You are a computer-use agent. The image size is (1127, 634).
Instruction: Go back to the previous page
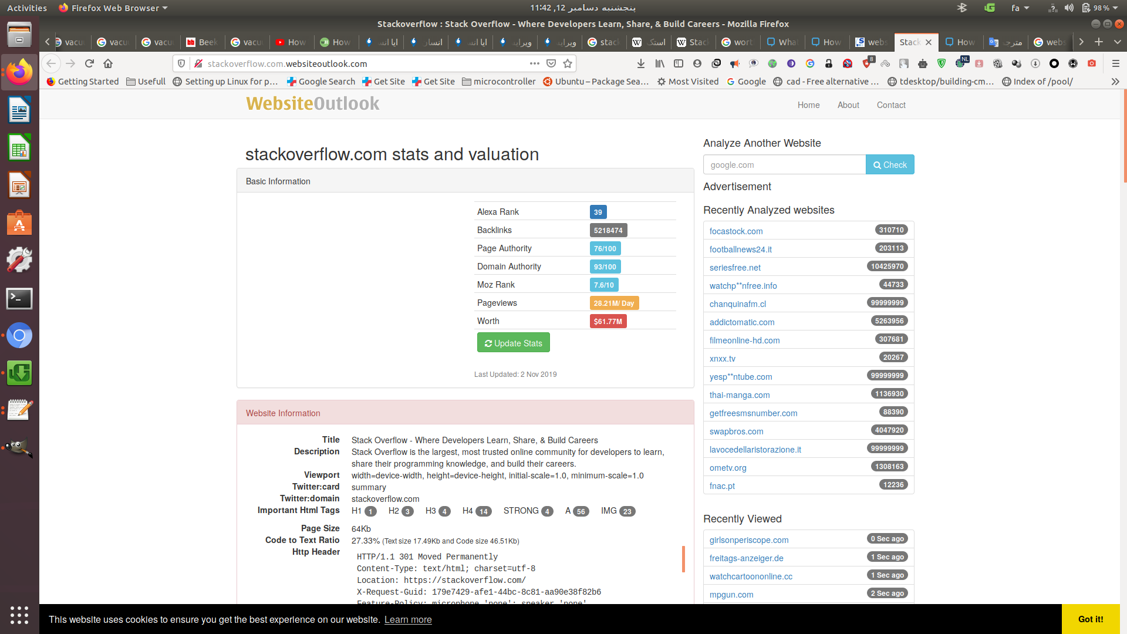[x=51, y=63]
